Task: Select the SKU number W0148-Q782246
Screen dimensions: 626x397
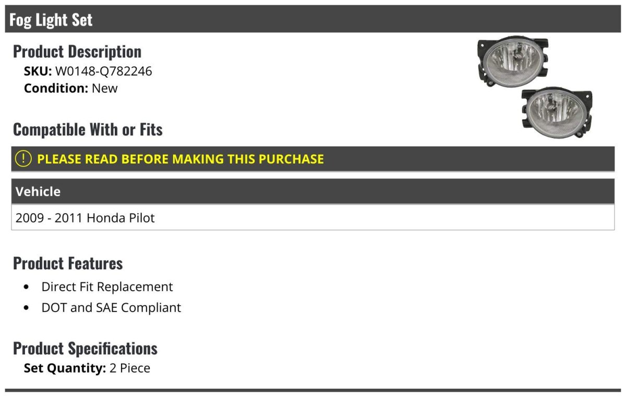Action: coord(103,71)
